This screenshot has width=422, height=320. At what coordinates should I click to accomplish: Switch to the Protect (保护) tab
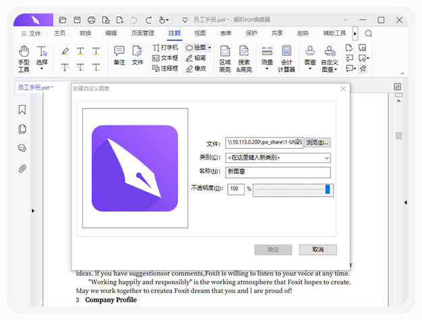251,33
